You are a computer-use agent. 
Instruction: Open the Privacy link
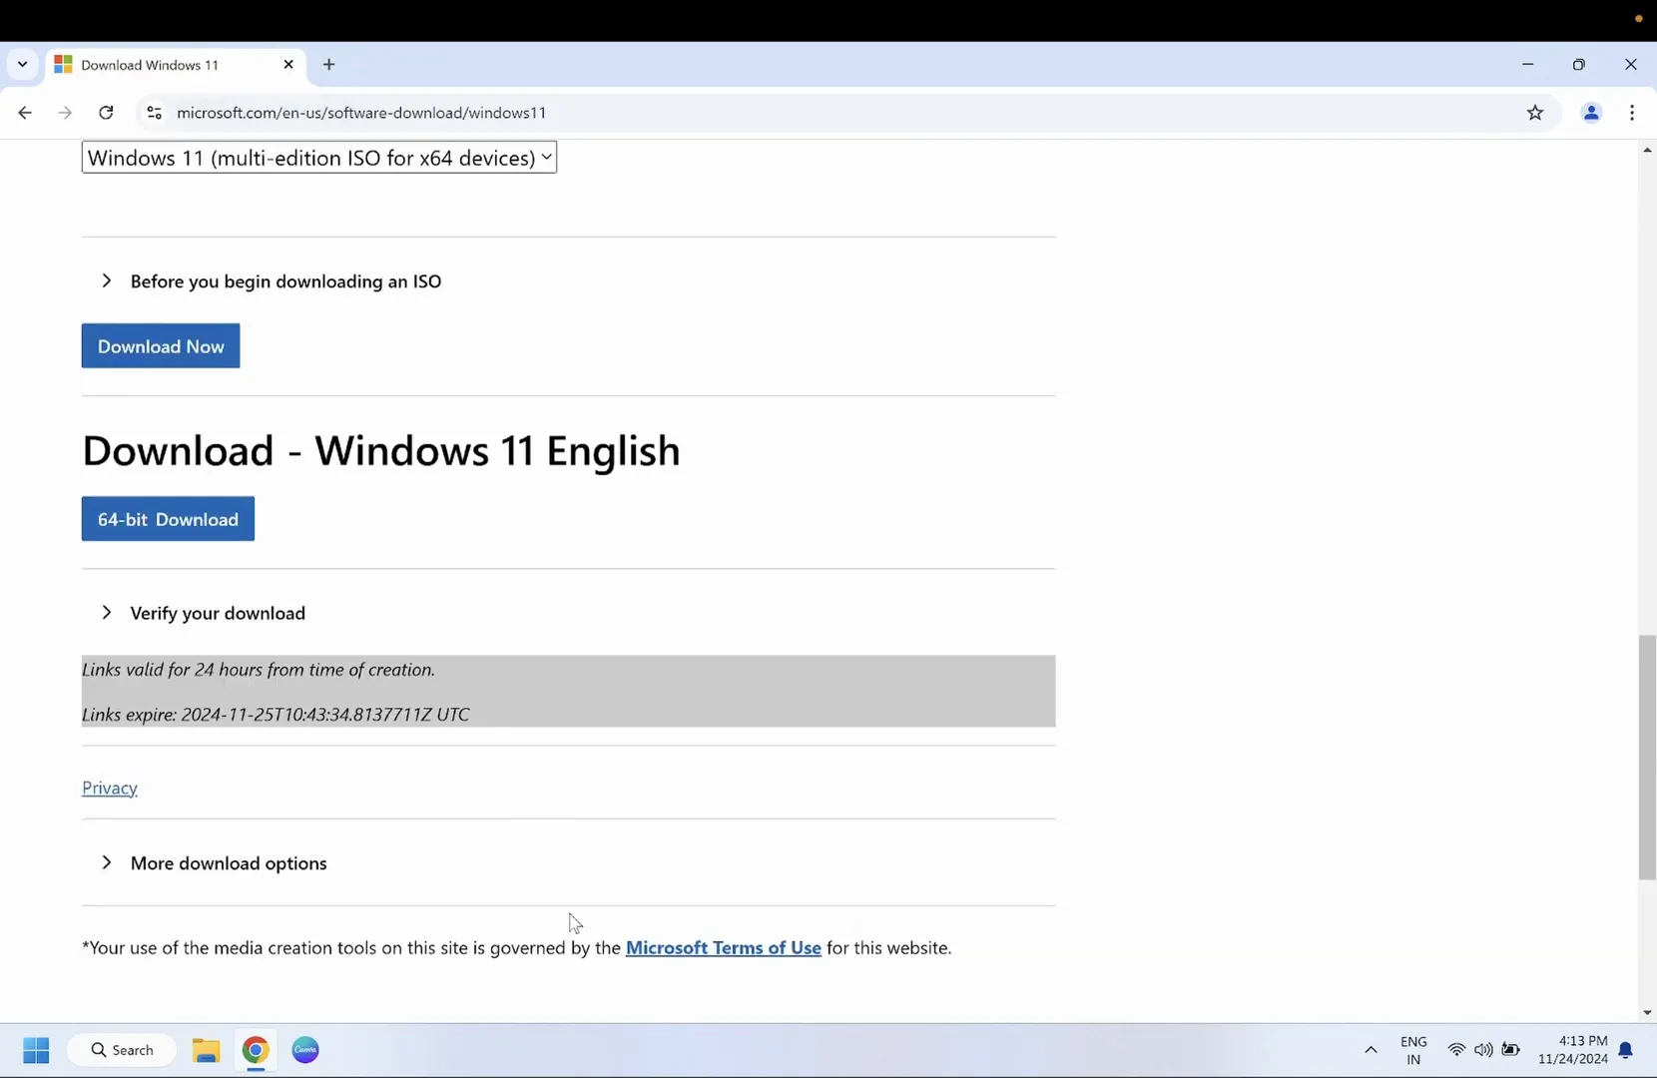point(110,788)
